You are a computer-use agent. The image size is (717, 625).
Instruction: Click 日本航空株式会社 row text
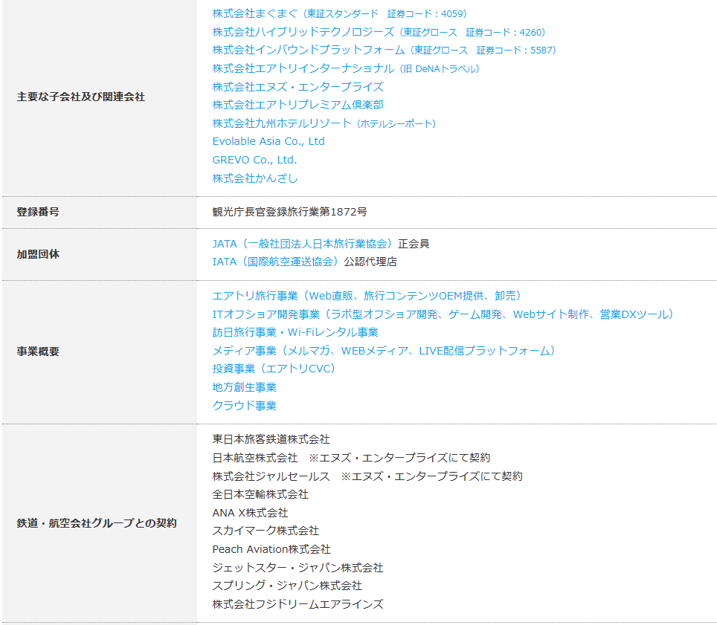pyautogui.click(x=351, y=458)
